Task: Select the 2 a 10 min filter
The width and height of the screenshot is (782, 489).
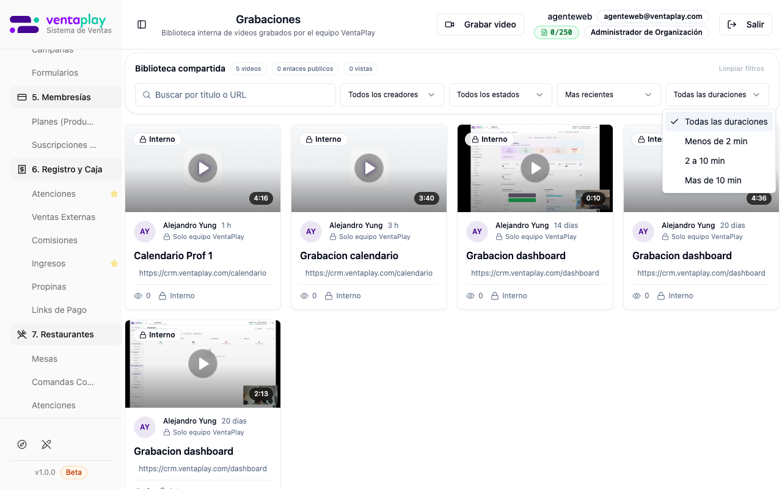Action: (704, 161)
